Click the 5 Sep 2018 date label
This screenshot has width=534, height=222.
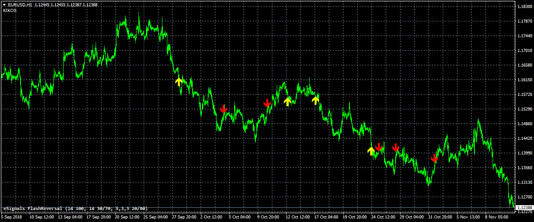point(11,218)
